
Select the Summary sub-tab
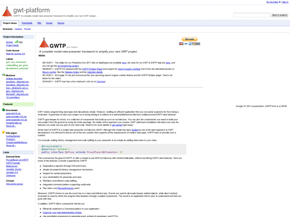tap(8, 29)
